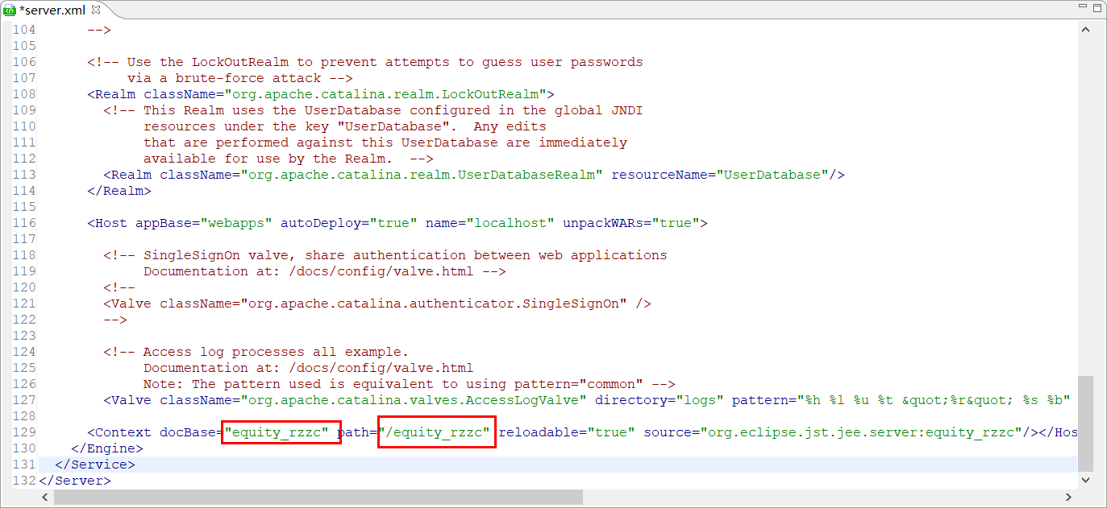This screenshot has height=508, width=1107.
Task: Click the directory="logs" attribute
Action: point(660,400)
